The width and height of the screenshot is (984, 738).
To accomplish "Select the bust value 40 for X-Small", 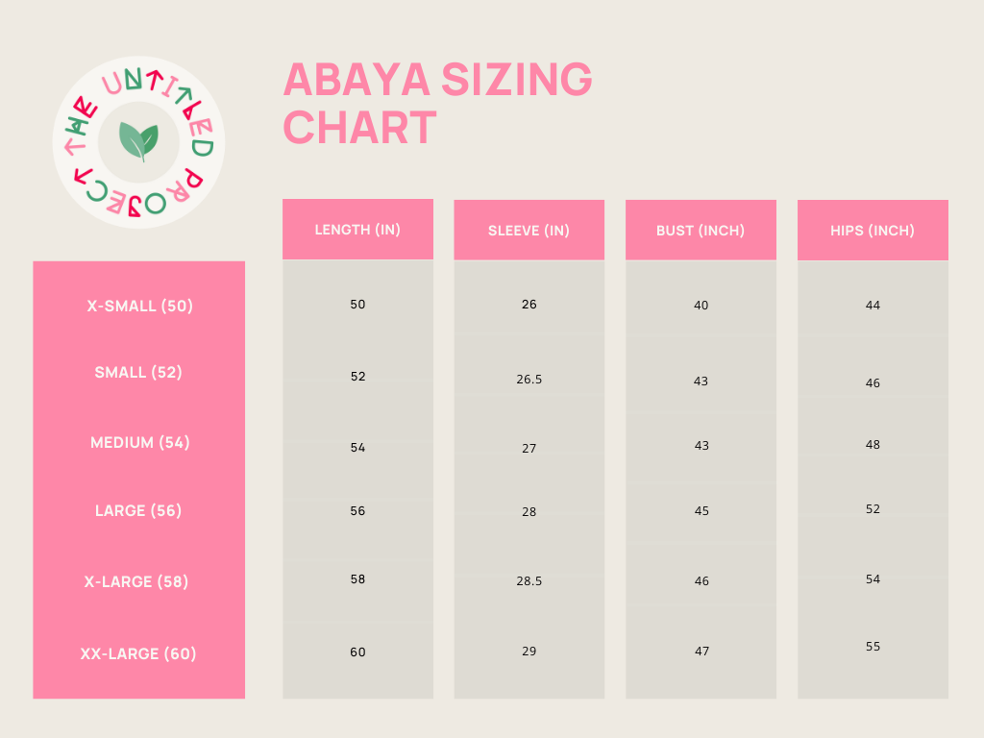I will coord(701,305).
